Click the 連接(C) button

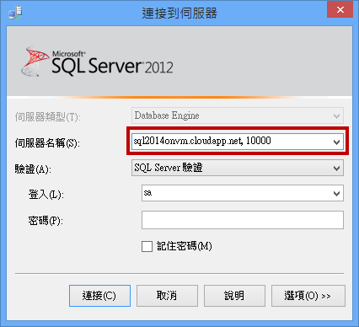point(99,296)
